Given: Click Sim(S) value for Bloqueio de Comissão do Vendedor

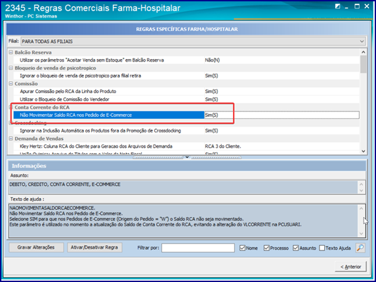Looking at the screenshot, I should [x=211, y=99].
